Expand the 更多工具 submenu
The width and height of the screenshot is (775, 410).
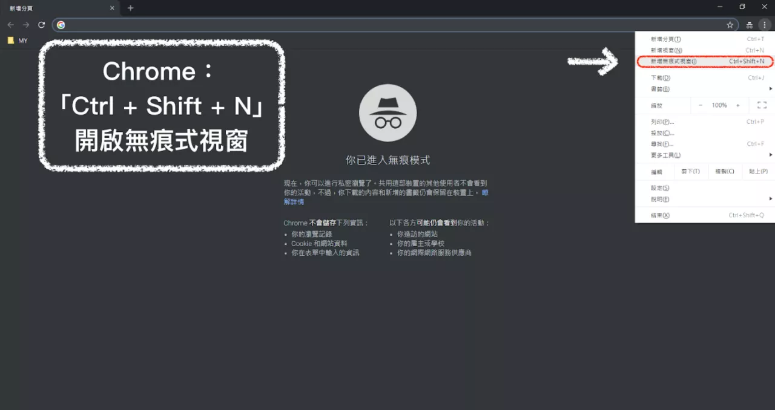point(666,155)
